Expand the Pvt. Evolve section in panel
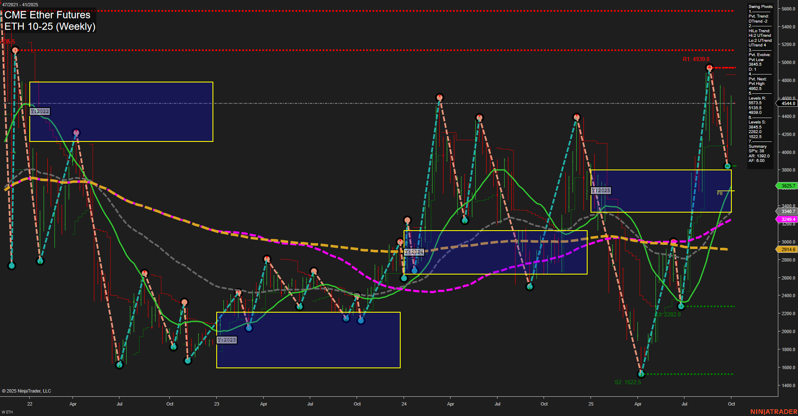Image resolution: width=798 pixels, height=416 pixels. pos(759,54)
